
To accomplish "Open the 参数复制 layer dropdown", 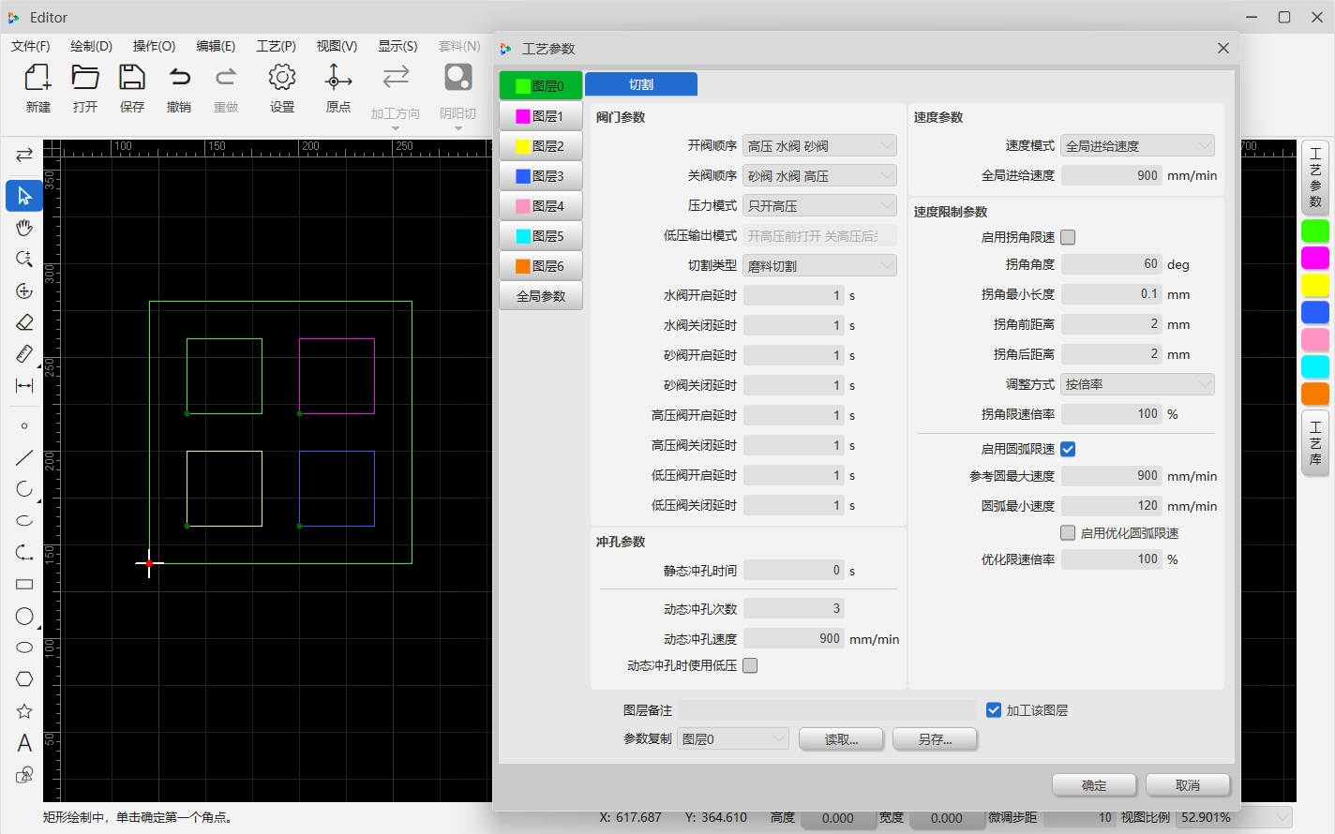I will click(x=733, y=738).
